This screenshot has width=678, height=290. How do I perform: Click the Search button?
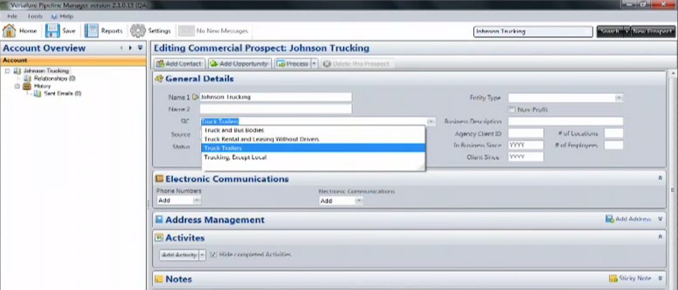point(610,32)
